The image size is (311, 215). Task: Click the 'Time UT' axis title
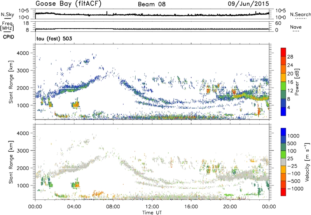152,212
